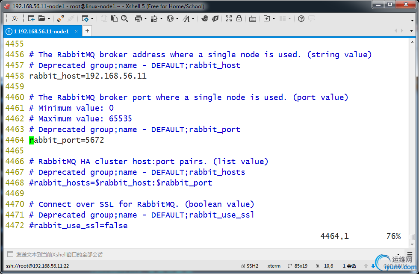The image size is (419, 274).
Task: Click the virtual keyboard icon
Action: (x=253, y=19)
